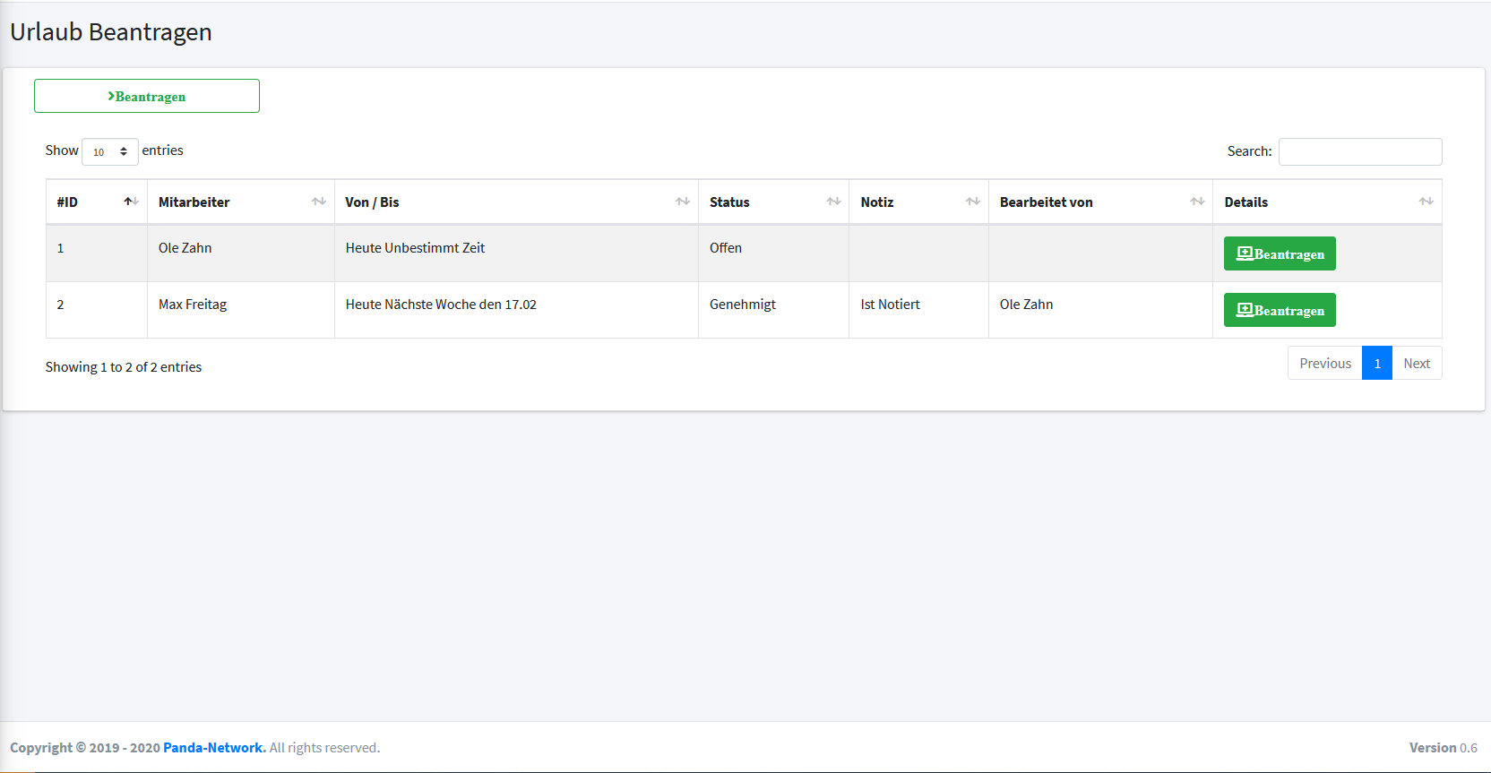The width and height of the screenshot is (1491, 773).
Task: Click the Max Freitag employee cell
Action: point(193,305)
